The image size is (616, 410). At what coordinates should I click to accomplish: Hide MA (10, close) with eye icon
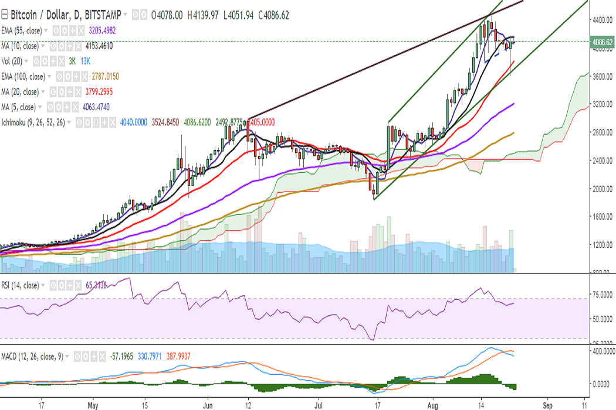click(53, 46)
